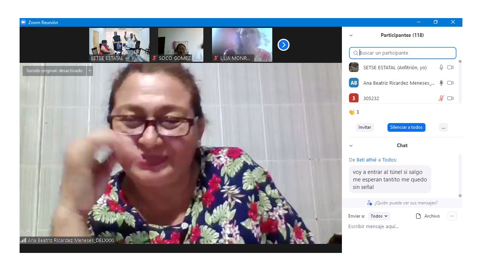This screenshot has width=482, height=271.
Task: Click the red 3 avatar icon
Action: click(x=354, y=98)
